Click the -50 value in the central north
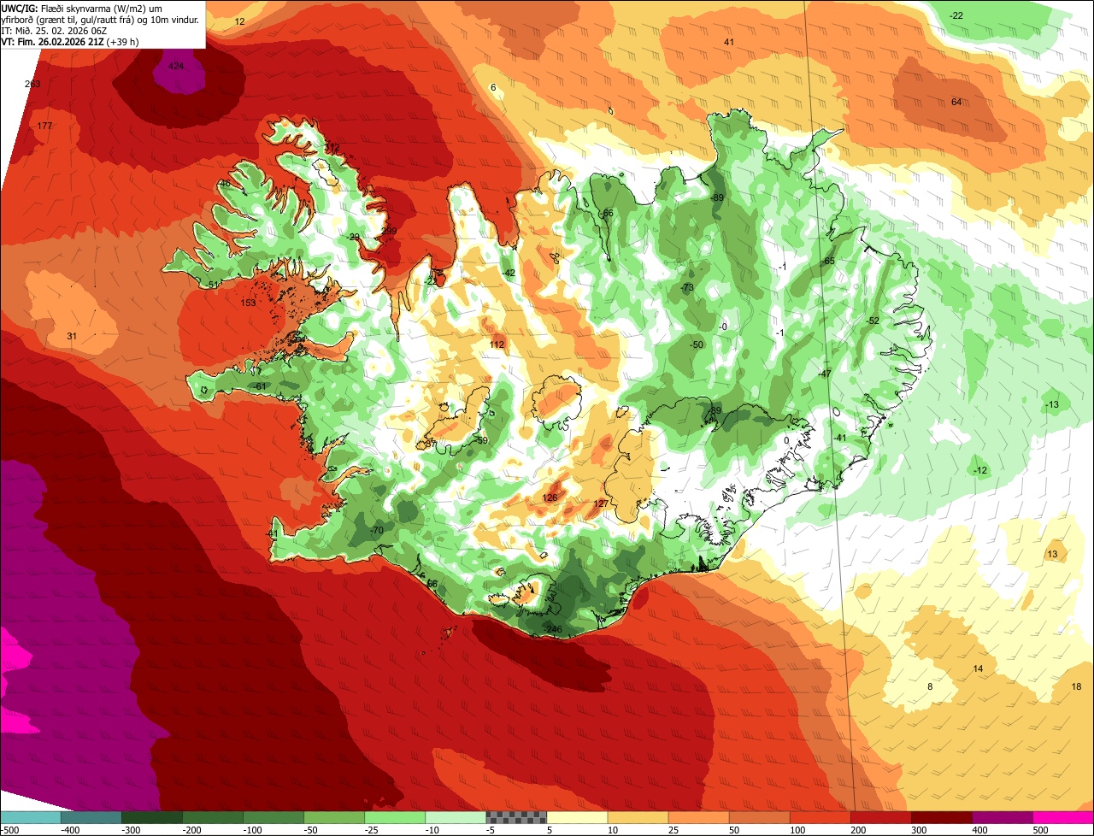 point(697,344)
